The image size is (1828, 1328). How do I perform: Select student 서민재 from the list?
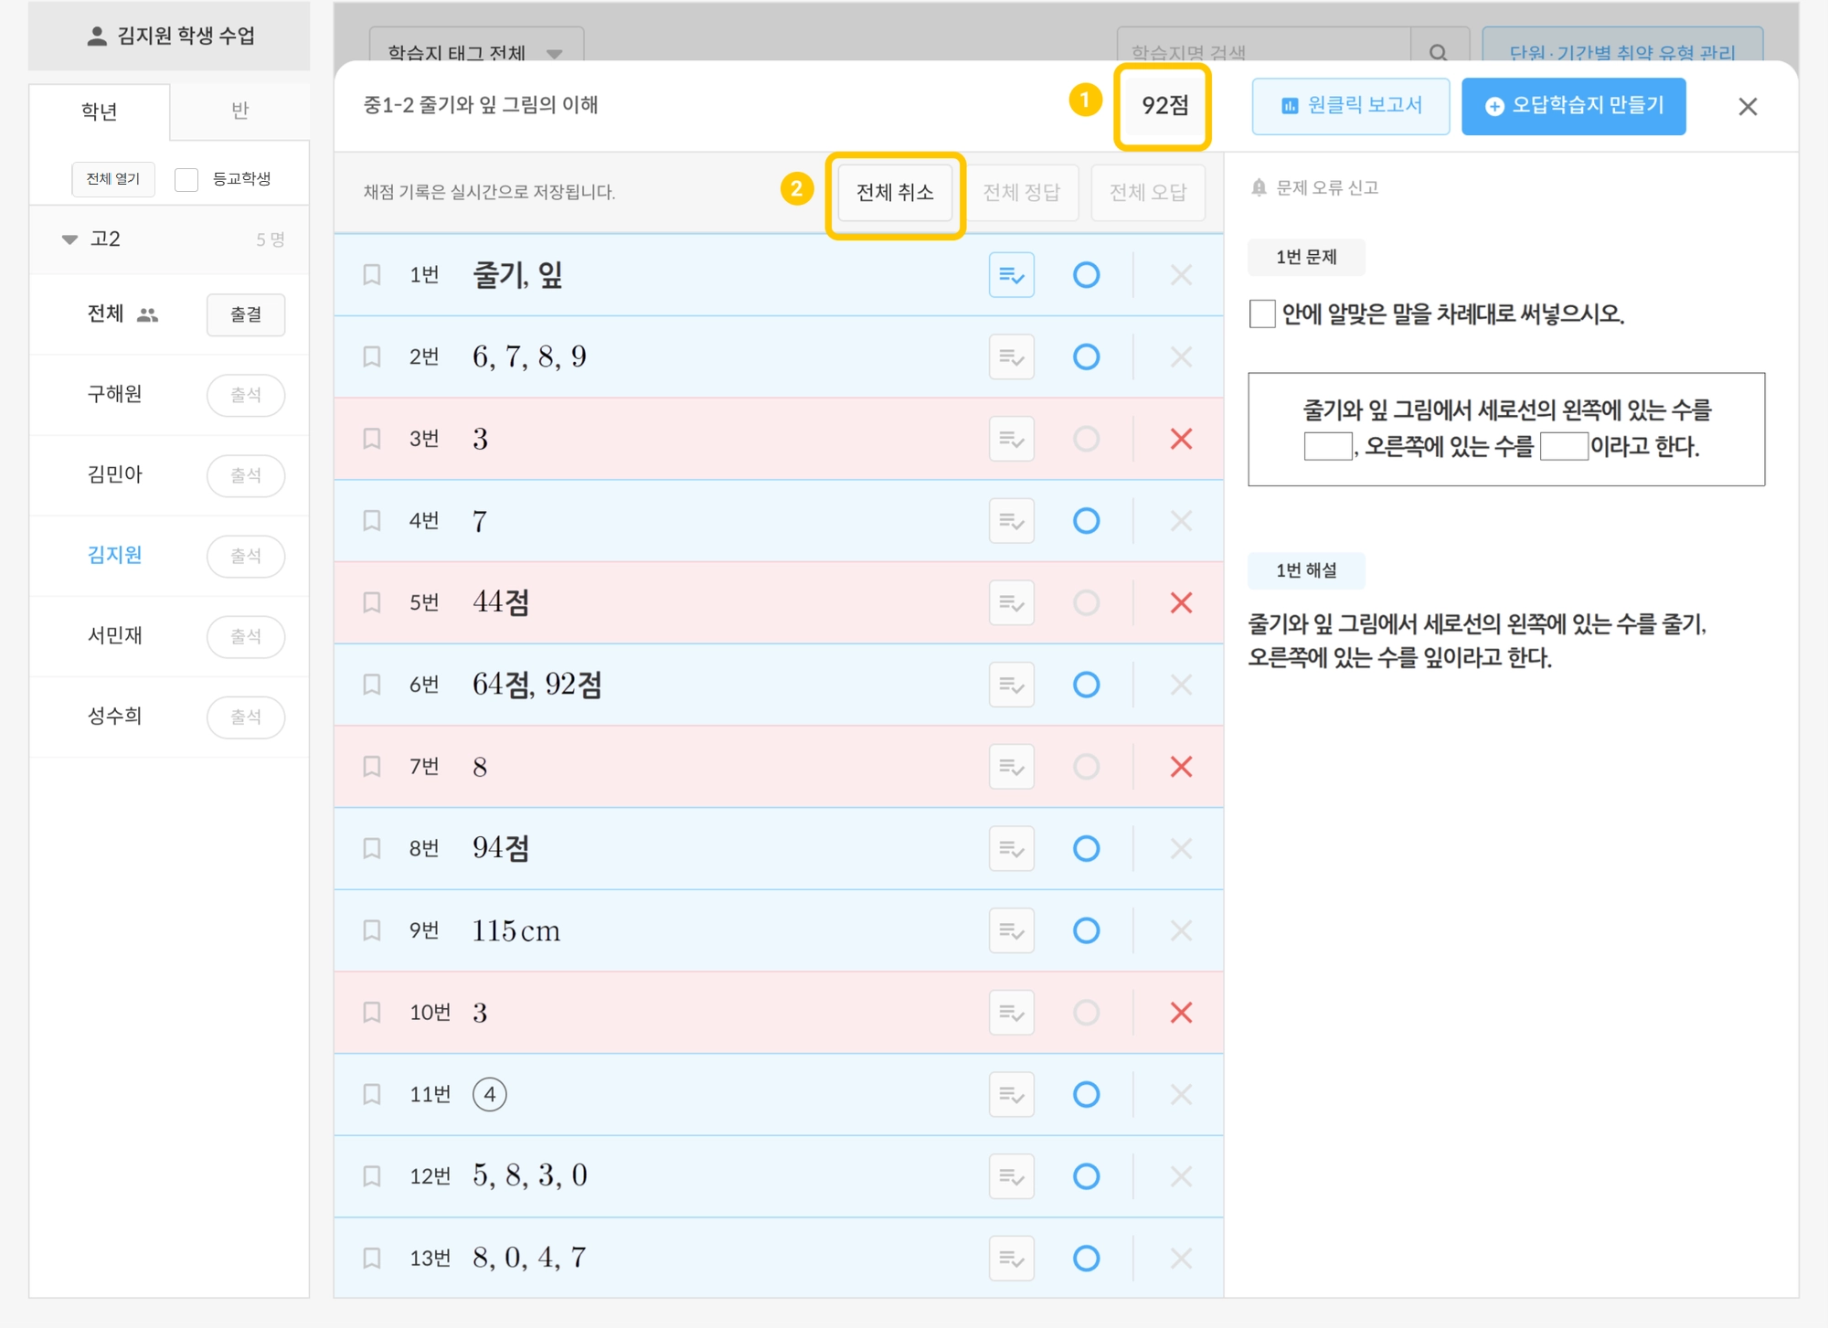(114, 636)
